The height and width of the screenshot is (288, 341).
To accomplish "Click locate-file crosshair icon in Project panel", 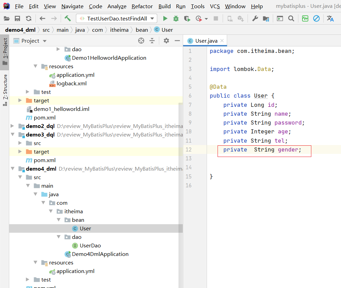I will click(x=141, y=41).
